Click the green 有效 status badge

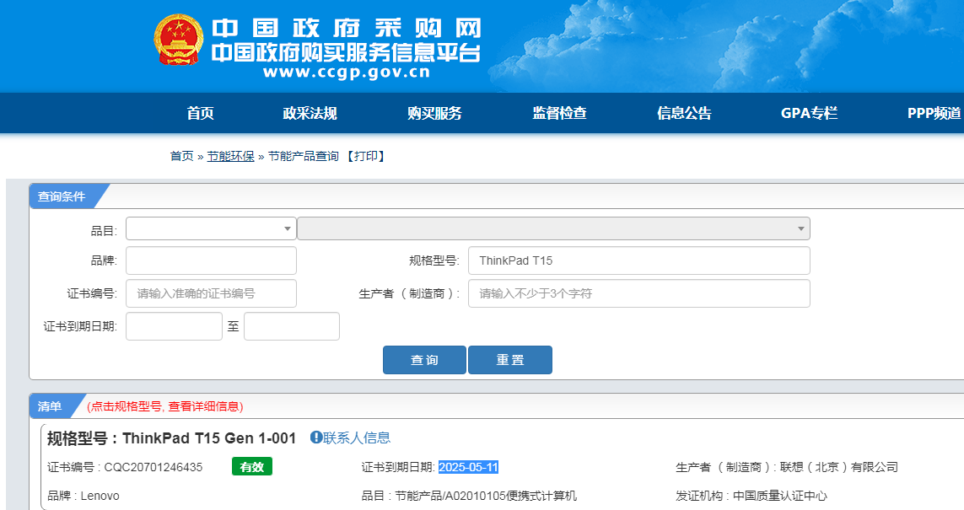click(x=252, y=467)
